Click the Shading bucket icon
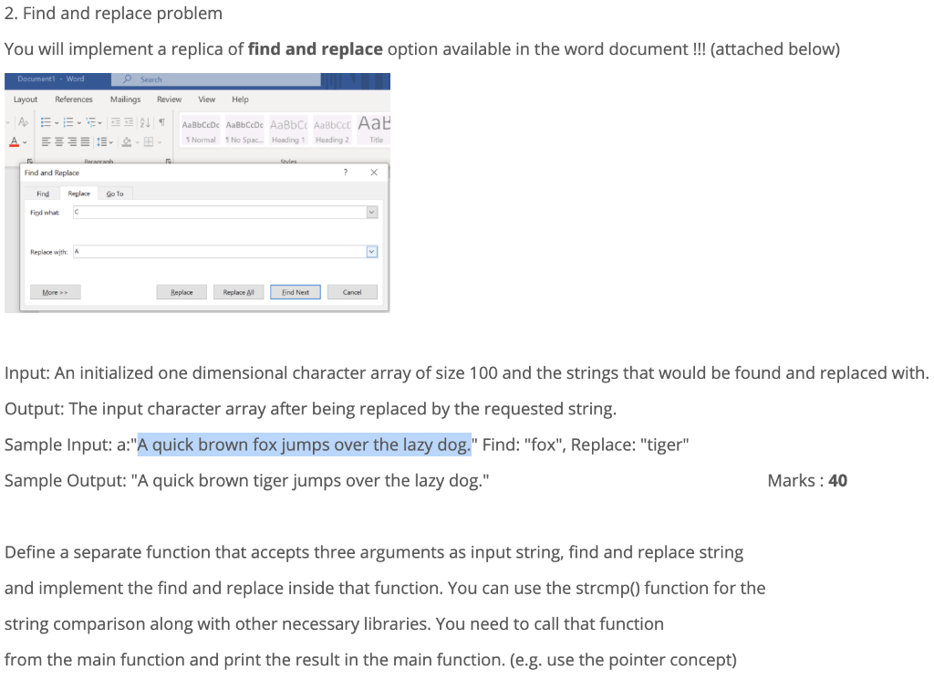Image resolution: width=934 pixels, height=680 pixels. (127, 142)
